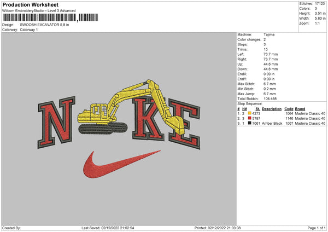This screenshot has width=328, height=232.
Task: Click the EndY value 0.00 in
Action: pyautogui.click(x=269, y=79)
